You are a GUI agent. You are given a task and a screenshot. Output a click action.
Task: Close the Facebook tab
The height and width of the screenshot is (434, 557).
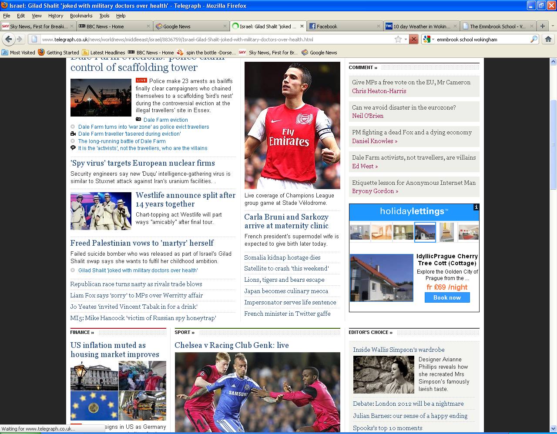[x=379, y=26]
